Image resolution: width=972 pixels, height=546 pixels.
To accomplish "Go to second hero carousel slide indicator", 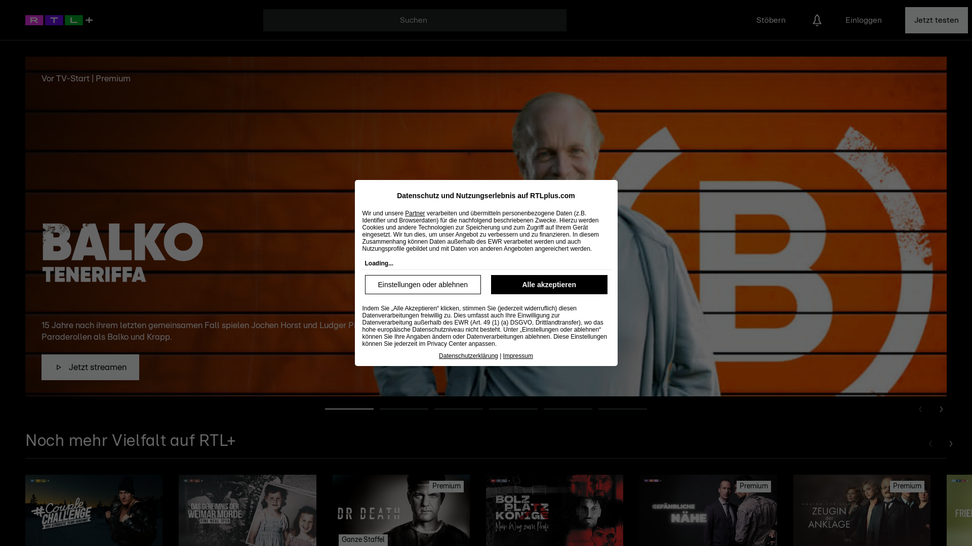I will click(404, 408).
